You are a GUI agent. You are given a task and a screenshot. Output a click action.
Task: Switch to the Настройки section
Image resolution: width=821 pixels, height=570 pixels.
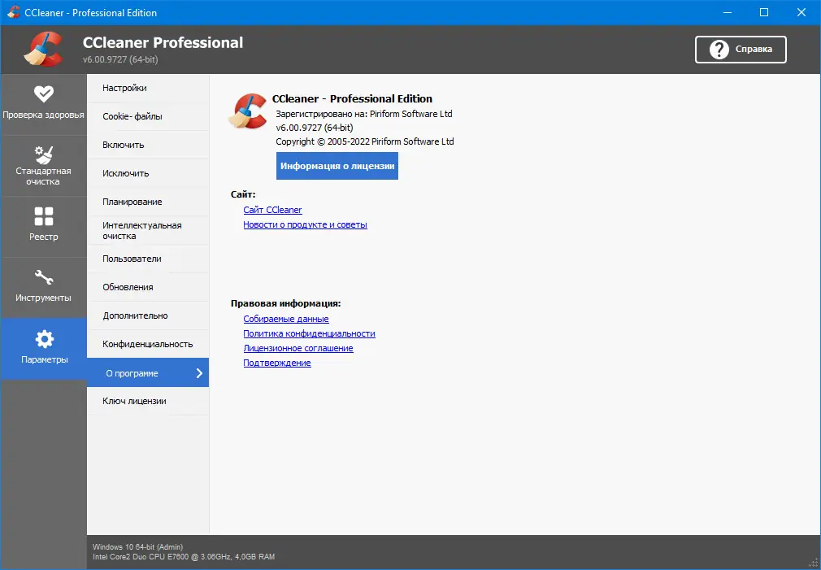click(x=126, y=87)
